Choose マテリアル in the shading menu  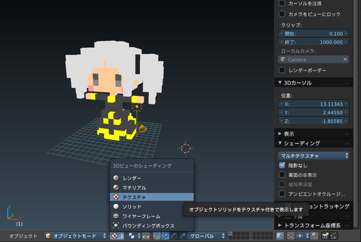pyautogui.click(x=152, y=188)
